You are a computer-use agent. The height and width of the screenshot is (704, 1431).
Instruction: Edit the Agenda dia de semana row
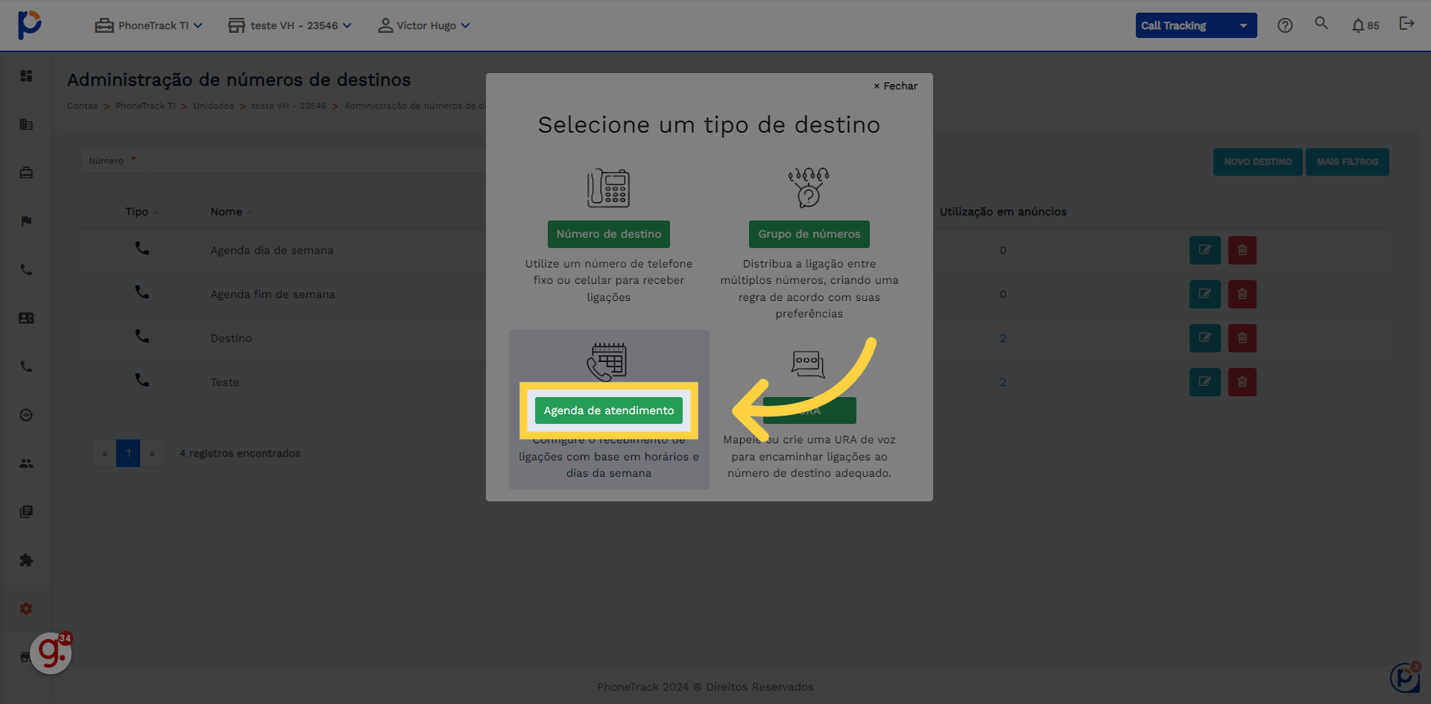[x=1204, y=250]
